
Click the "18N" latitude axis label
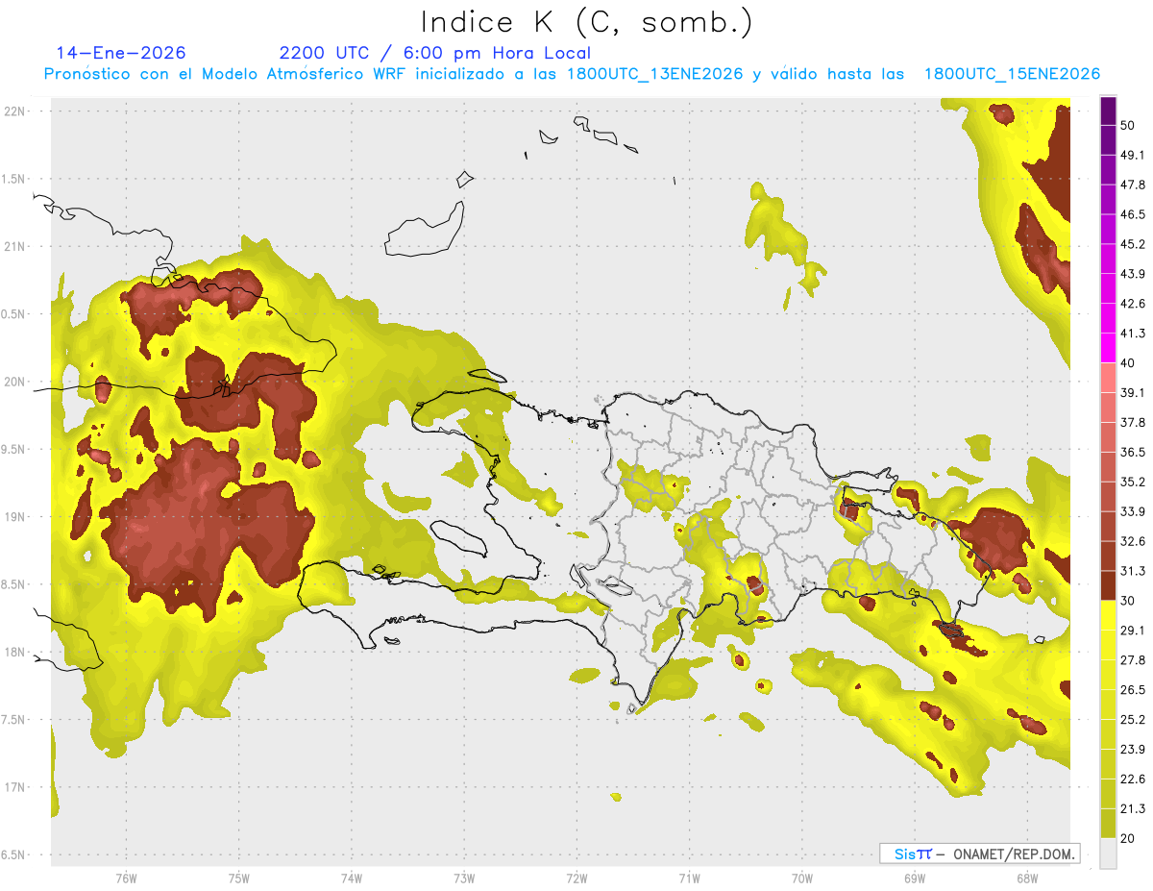click(16, 652)
